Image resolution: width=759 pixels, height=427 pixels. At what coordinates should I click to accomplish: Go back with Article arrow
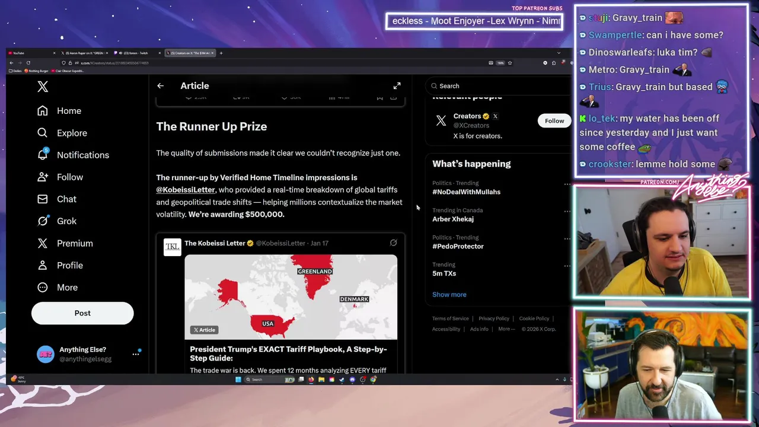click(160, 86)
